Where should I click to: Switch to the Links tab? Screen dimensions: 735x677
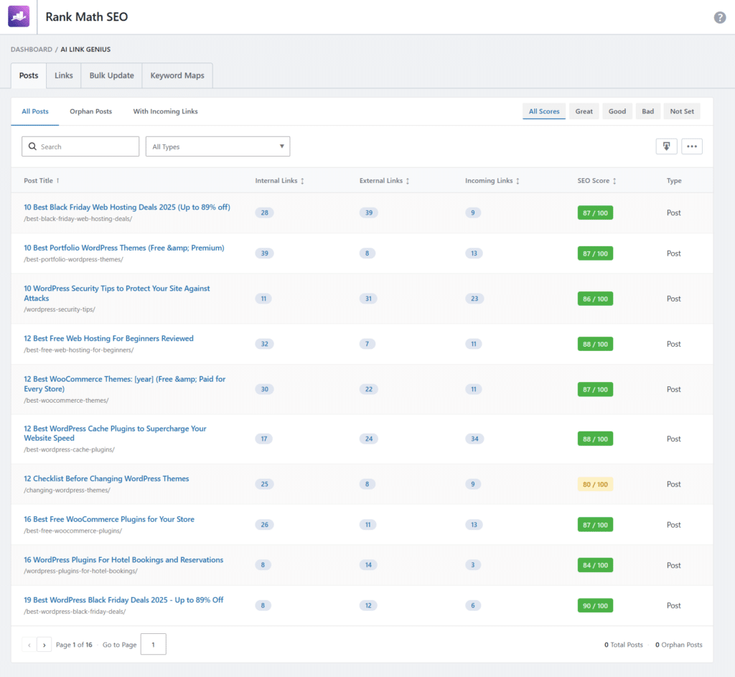point(64,75)
